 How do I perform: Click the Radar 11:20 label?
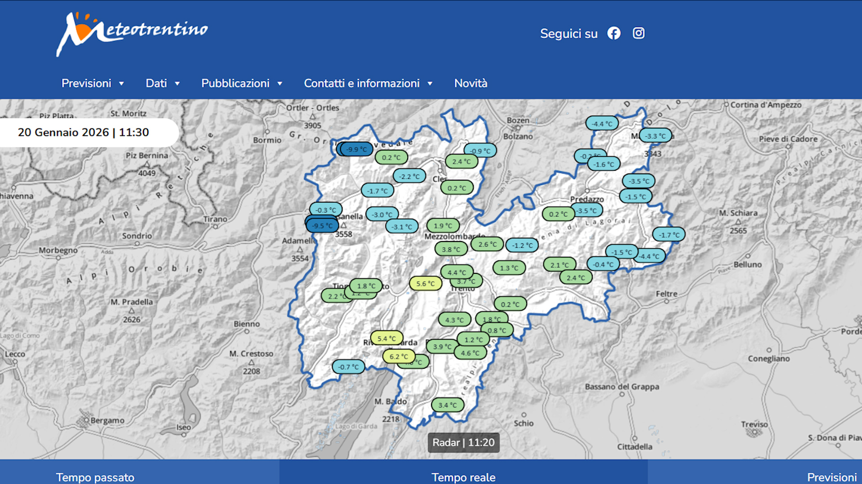[x=463, y=443]
